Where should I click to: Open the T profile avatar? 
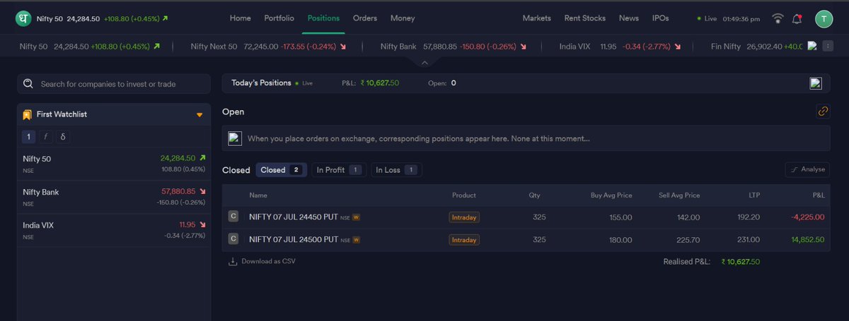coord(824,19)
